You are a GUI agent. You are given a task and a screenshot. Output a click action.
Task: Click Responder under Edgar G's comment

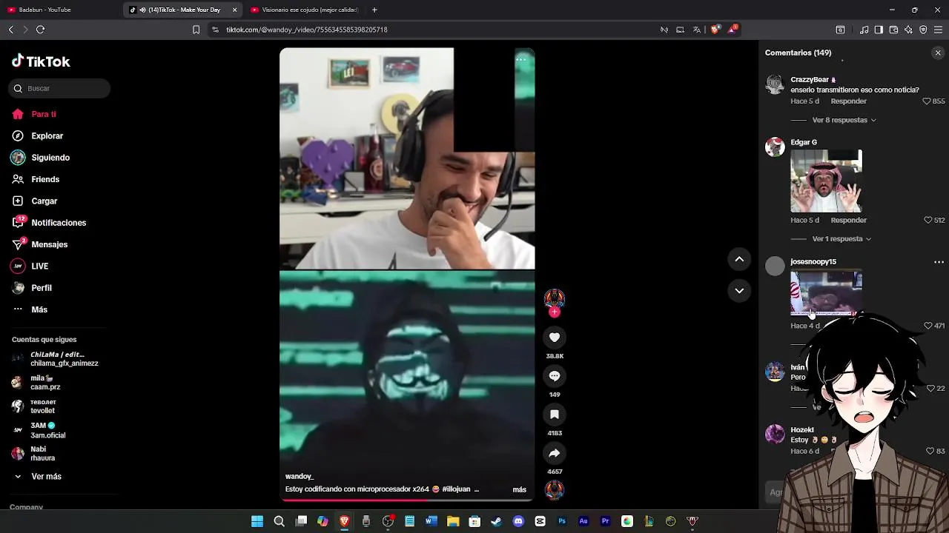pyautogui.click(x=849, y=220)
